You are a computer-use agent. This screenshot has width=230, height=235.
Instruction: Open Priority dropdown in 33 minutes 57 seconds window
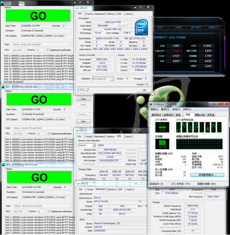[41, 50]
